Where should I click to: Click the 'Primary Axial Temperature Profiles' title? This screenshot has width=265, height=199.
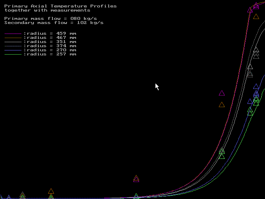pos(60,6)
